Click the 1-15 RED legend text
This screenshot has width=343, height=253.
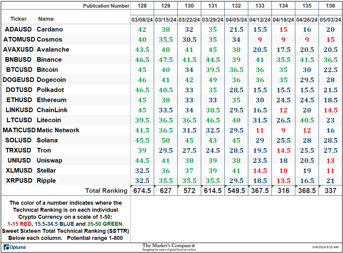(x=19, y=224)
